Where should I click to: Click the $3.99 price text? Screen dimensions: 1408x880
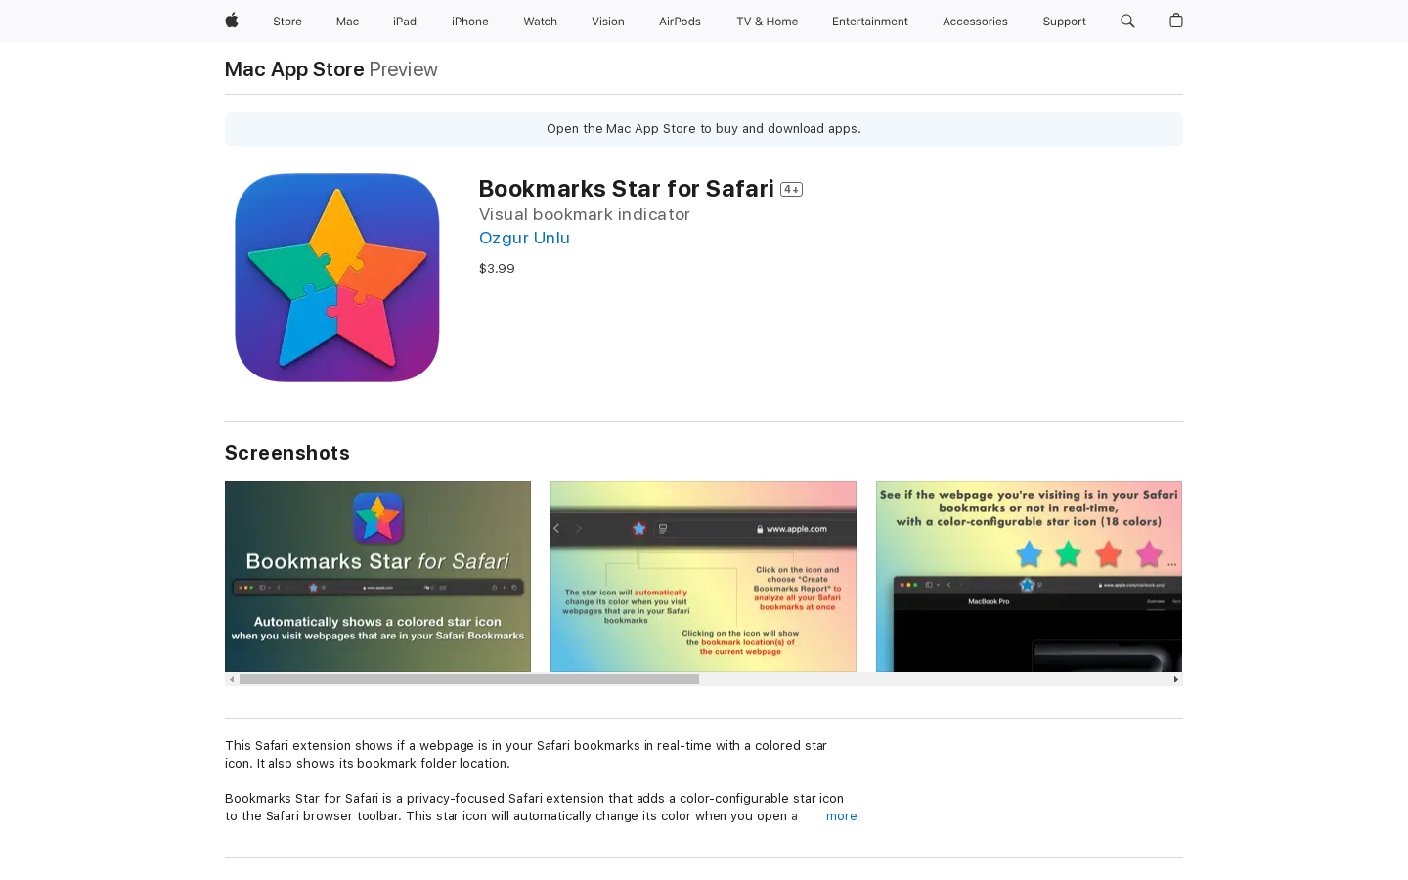(497, 269)
